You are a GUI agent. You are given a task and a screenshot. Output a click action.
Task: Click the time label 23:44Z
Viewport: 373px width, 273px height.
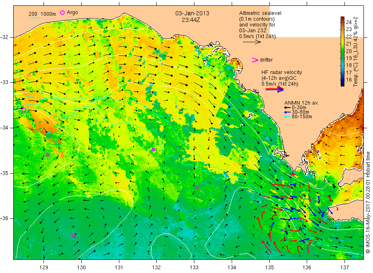point(191,20)
